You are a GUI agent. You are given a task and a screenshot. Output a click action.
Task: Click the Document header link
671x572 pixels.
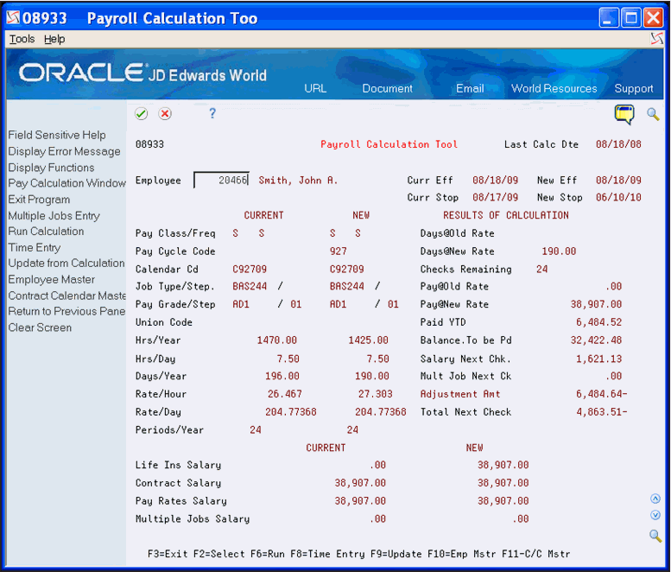387,89
